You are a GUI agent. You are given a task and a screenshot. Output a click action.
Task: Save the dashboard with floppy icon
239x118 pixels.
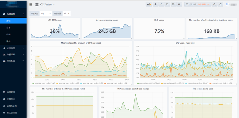pos(173,4)
